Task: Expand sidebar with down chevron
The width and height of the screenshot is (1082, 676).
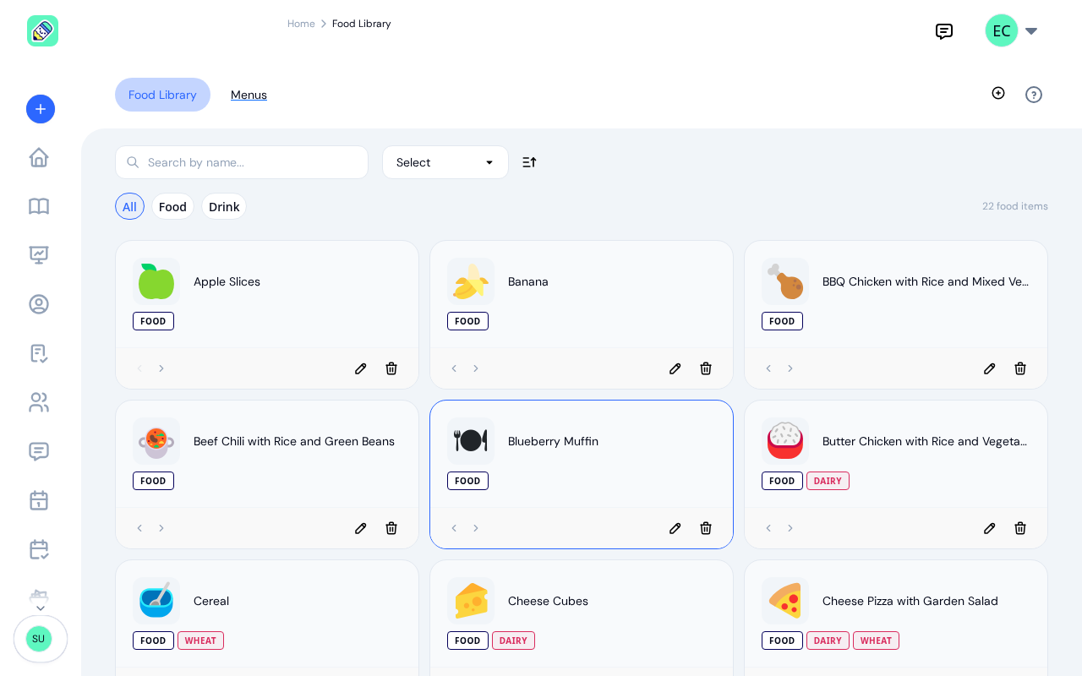Action: coord(41,608)
